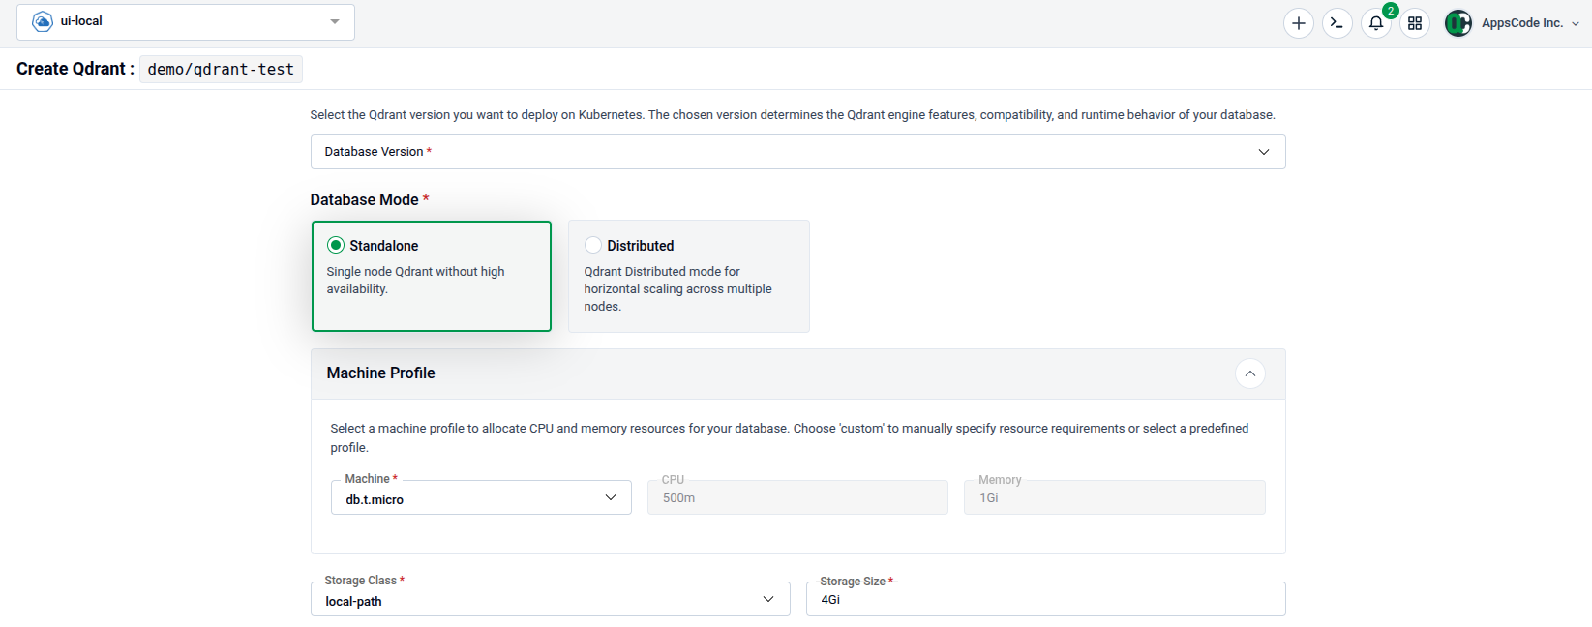This screenshot has width=1592, height=627.
Task: Click the Create Qdrant title text
Action: pyautogui.click(x=75, y=69)
